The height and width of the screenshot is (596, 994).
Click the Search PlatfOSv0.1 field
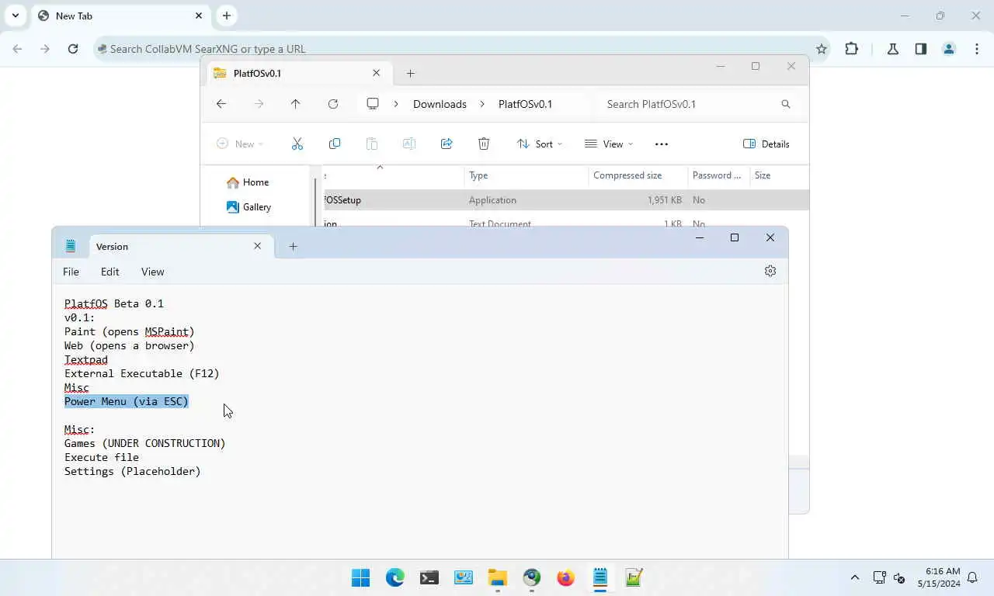tap(697, 104)
